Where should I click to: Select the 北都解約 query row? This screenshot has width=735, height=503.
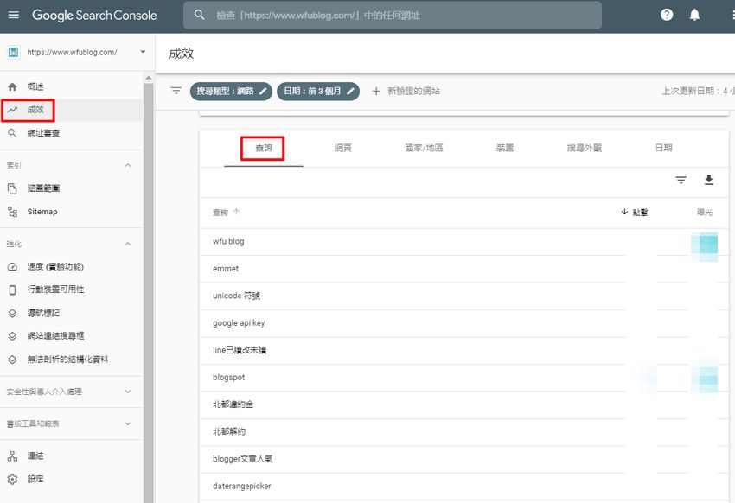(x=464, y=432)
